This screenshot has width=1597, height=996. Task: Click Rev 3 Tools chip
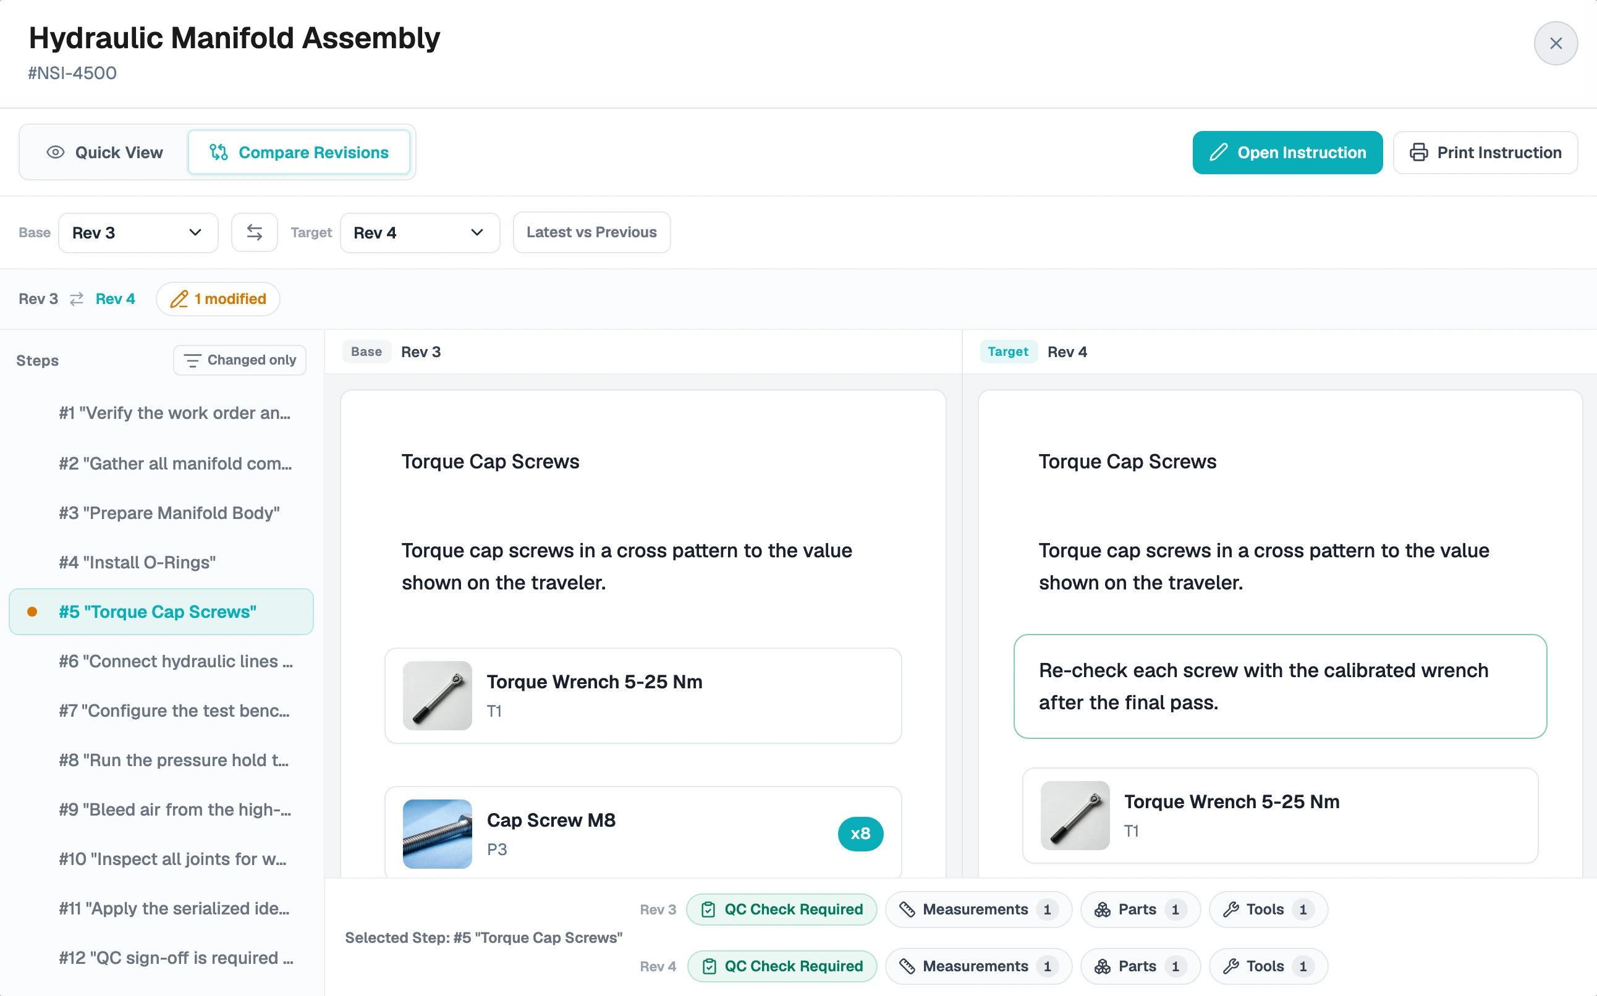tap(1268, 909)
